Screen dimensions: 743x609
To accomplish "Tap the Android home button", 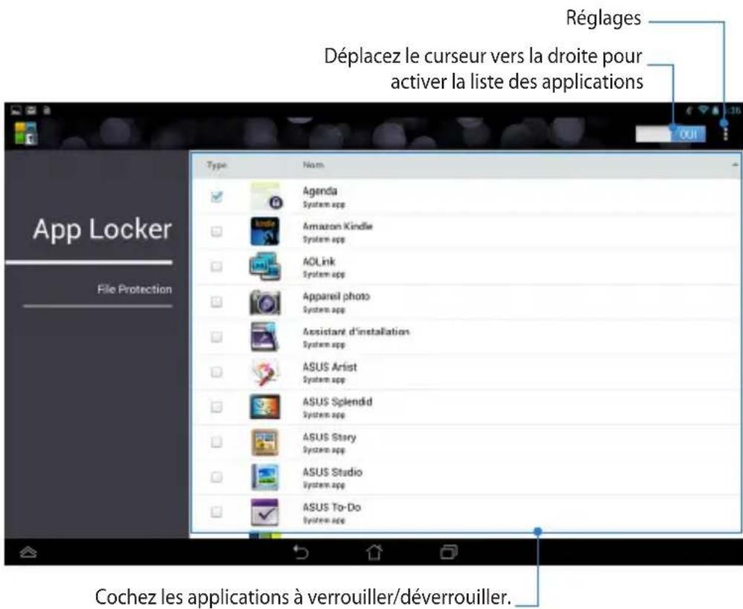I will pos(374,552).
